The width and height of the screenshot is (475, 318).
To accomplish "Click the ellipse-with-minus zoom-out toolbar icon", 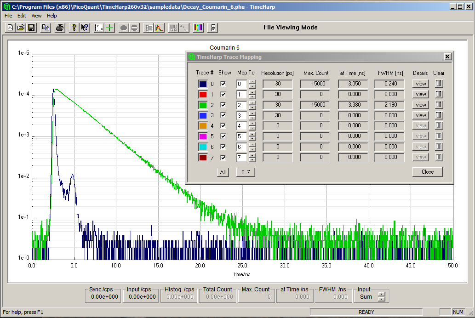I will click(x=134, y=28).
